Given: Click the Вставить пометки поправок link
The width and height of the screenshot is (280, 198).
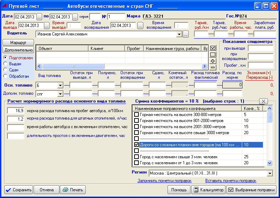Looking at the screenshot, I should click(230, 181).
